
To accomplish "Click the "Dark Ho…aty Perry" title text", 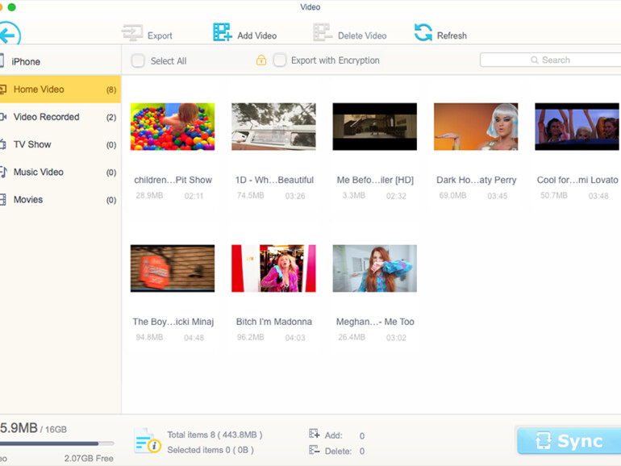I will 477,180.
